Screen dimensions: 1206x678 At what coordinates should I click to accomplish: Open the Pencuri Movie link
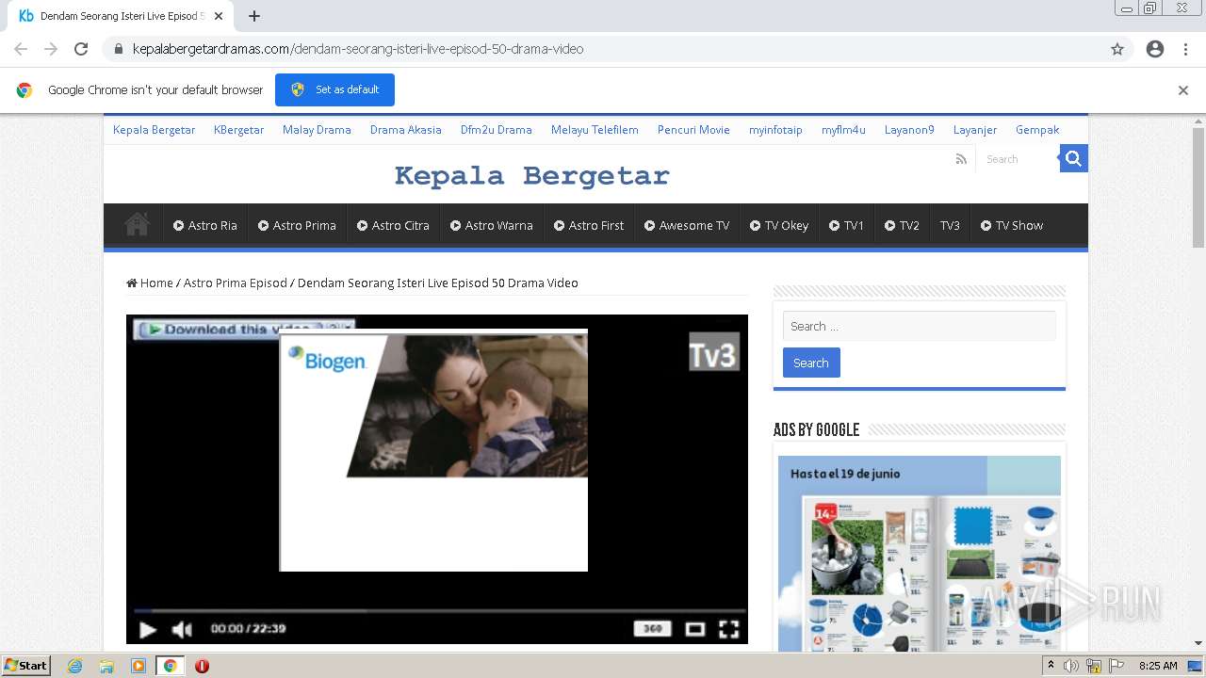pyautogui.click(x=693, y=130)
